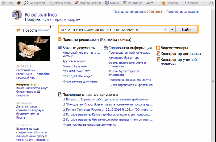This screenshot has height=142, width=216.
Task: Open Какие новшества ждут бухгалтеров в III квартале
Action: [32, 92]
